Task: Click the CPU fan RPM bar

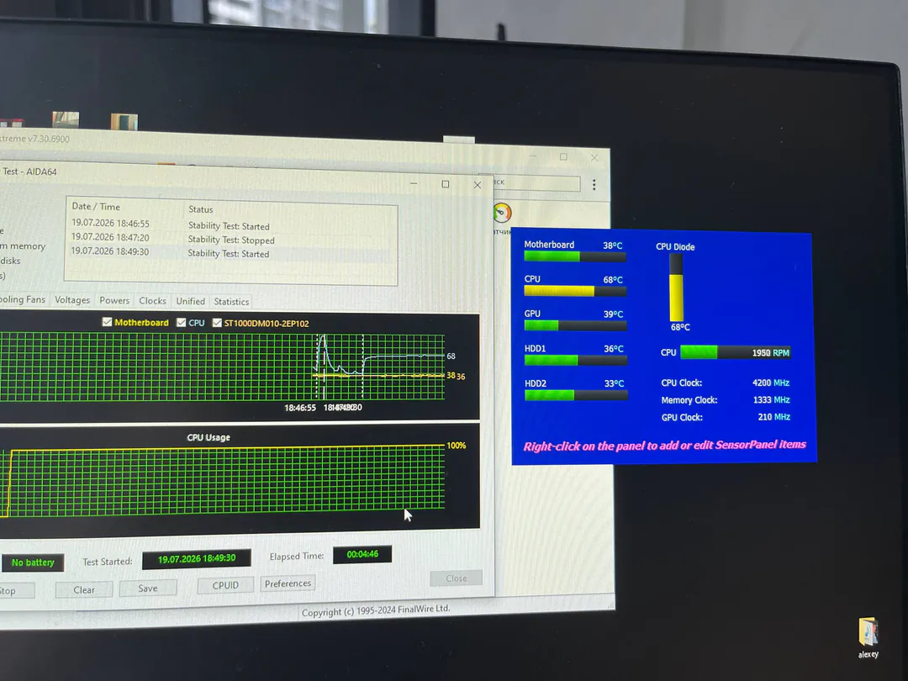Action: click(x=736, y=352)
